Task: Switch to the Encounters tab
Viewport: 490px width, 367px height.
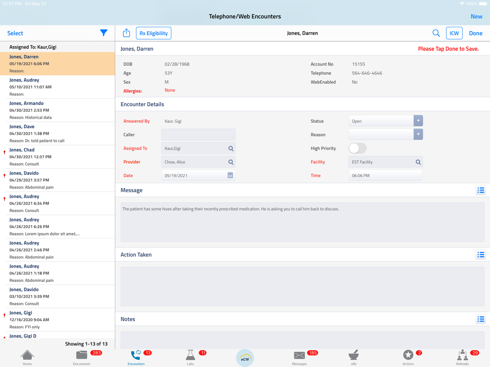Action: pyautogui.click(x=136, y=356)
